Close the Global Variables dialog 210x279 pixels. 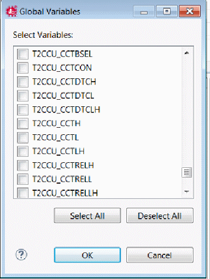pos(190,12)
